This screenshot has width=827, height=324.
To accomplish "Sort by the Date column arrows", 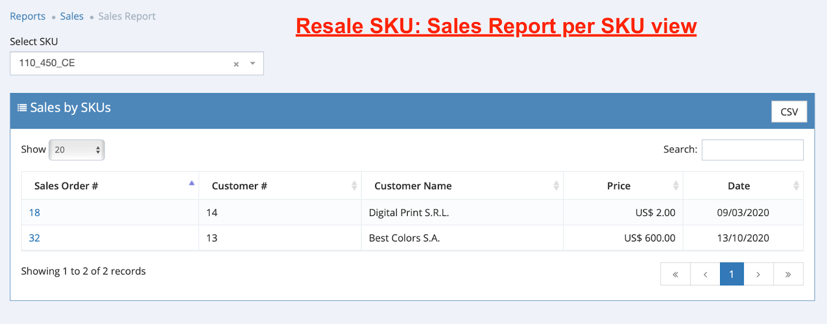I will 796,186.
